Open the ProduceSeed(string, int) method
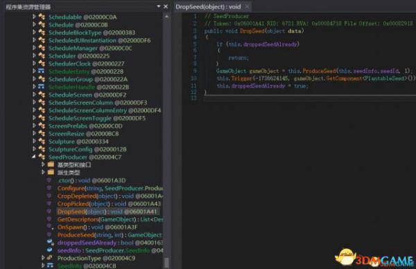Image resolution: width=416 pixels, height=269 pixels. click(110, 234)
